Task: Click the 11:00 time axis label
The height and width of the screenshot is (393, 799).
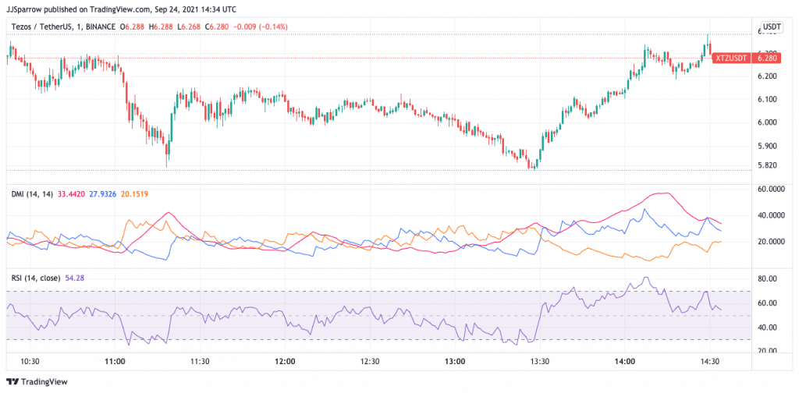Action: pos(115,362)
